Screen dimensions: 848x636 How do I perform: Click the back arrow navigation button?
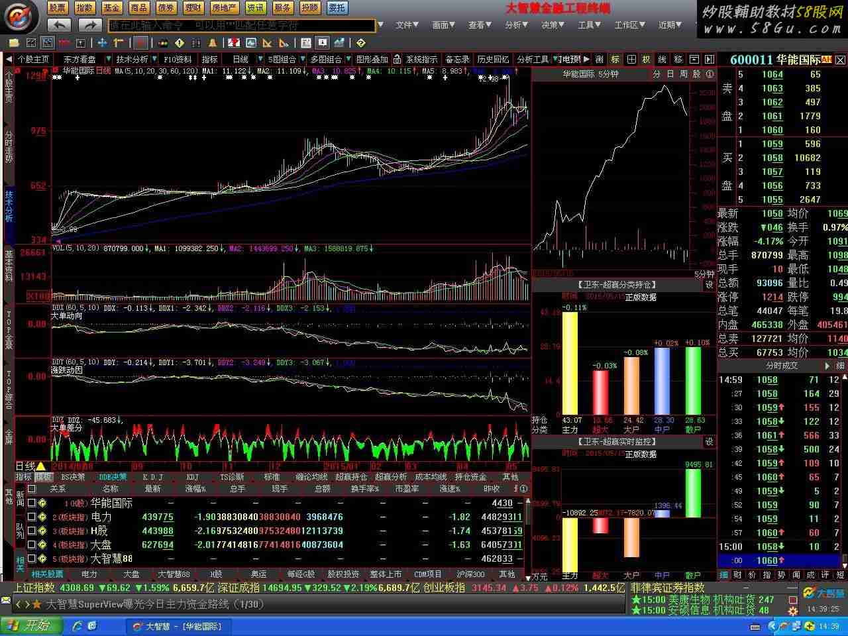pos(60,25)
